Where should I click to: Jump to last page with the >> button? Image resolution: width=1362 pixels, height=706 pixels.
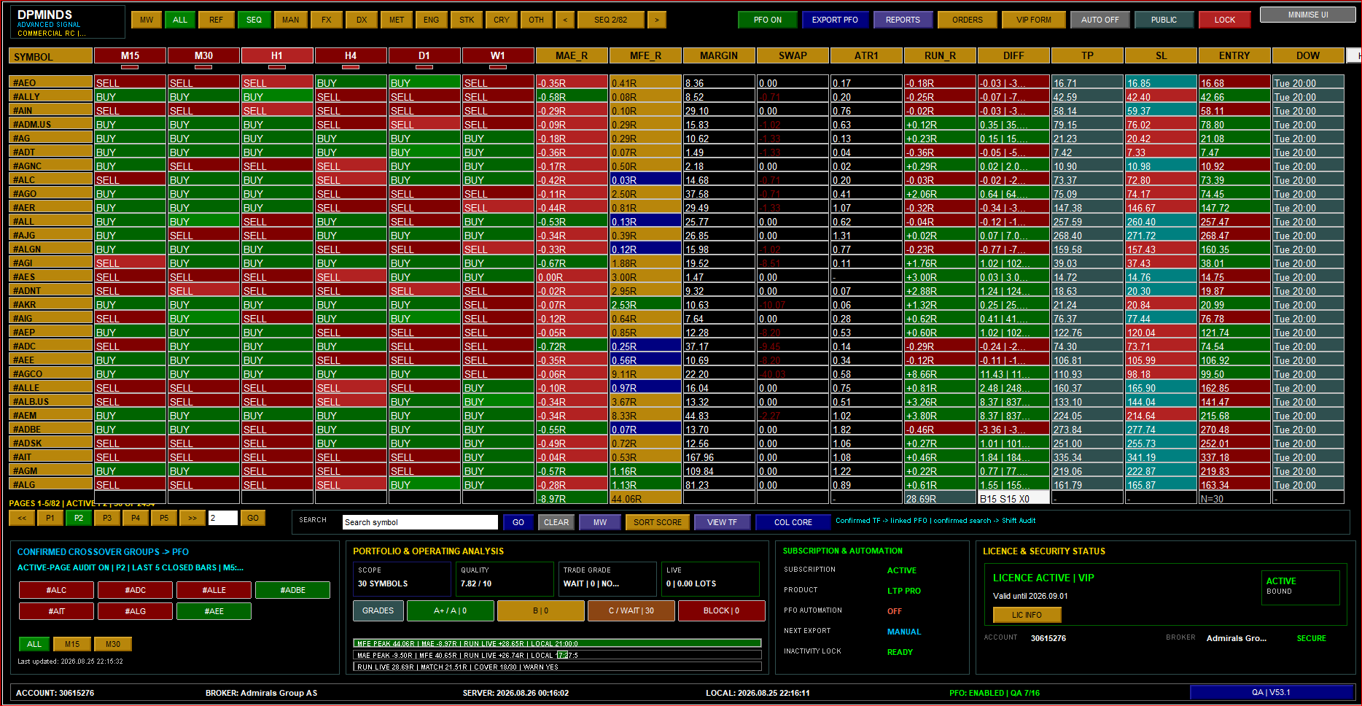(192, 518)
